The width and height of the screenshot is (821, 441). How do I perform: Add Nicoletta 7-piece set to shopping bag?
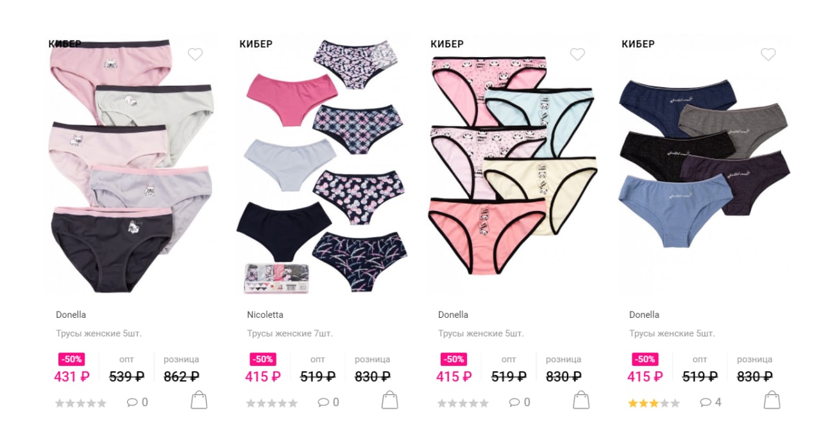pyautogui.click(x=390, y=400)
